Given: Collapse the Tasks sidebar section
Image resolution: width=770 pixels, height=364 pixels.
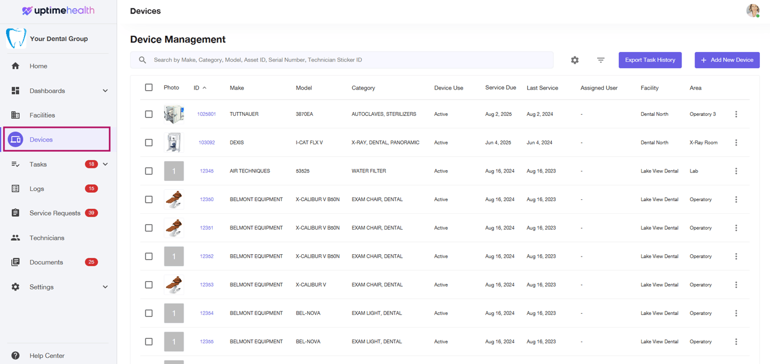Looking at the screenshot, I should pyautogui.click(x=105, y=164).
